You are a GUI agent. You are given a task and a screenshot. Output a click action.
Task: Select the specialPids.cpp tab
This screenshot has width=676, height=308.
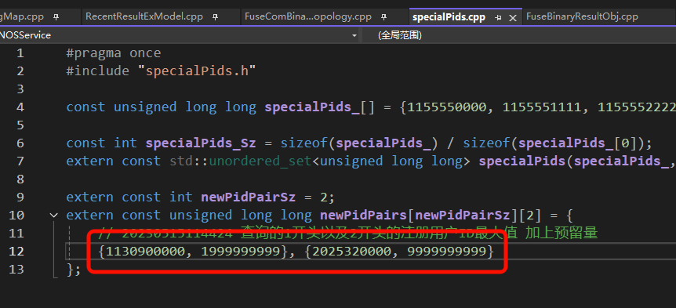click(449, 17)
